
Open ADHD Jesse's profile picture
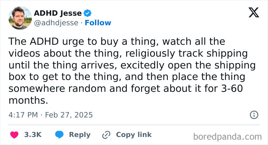20,18
